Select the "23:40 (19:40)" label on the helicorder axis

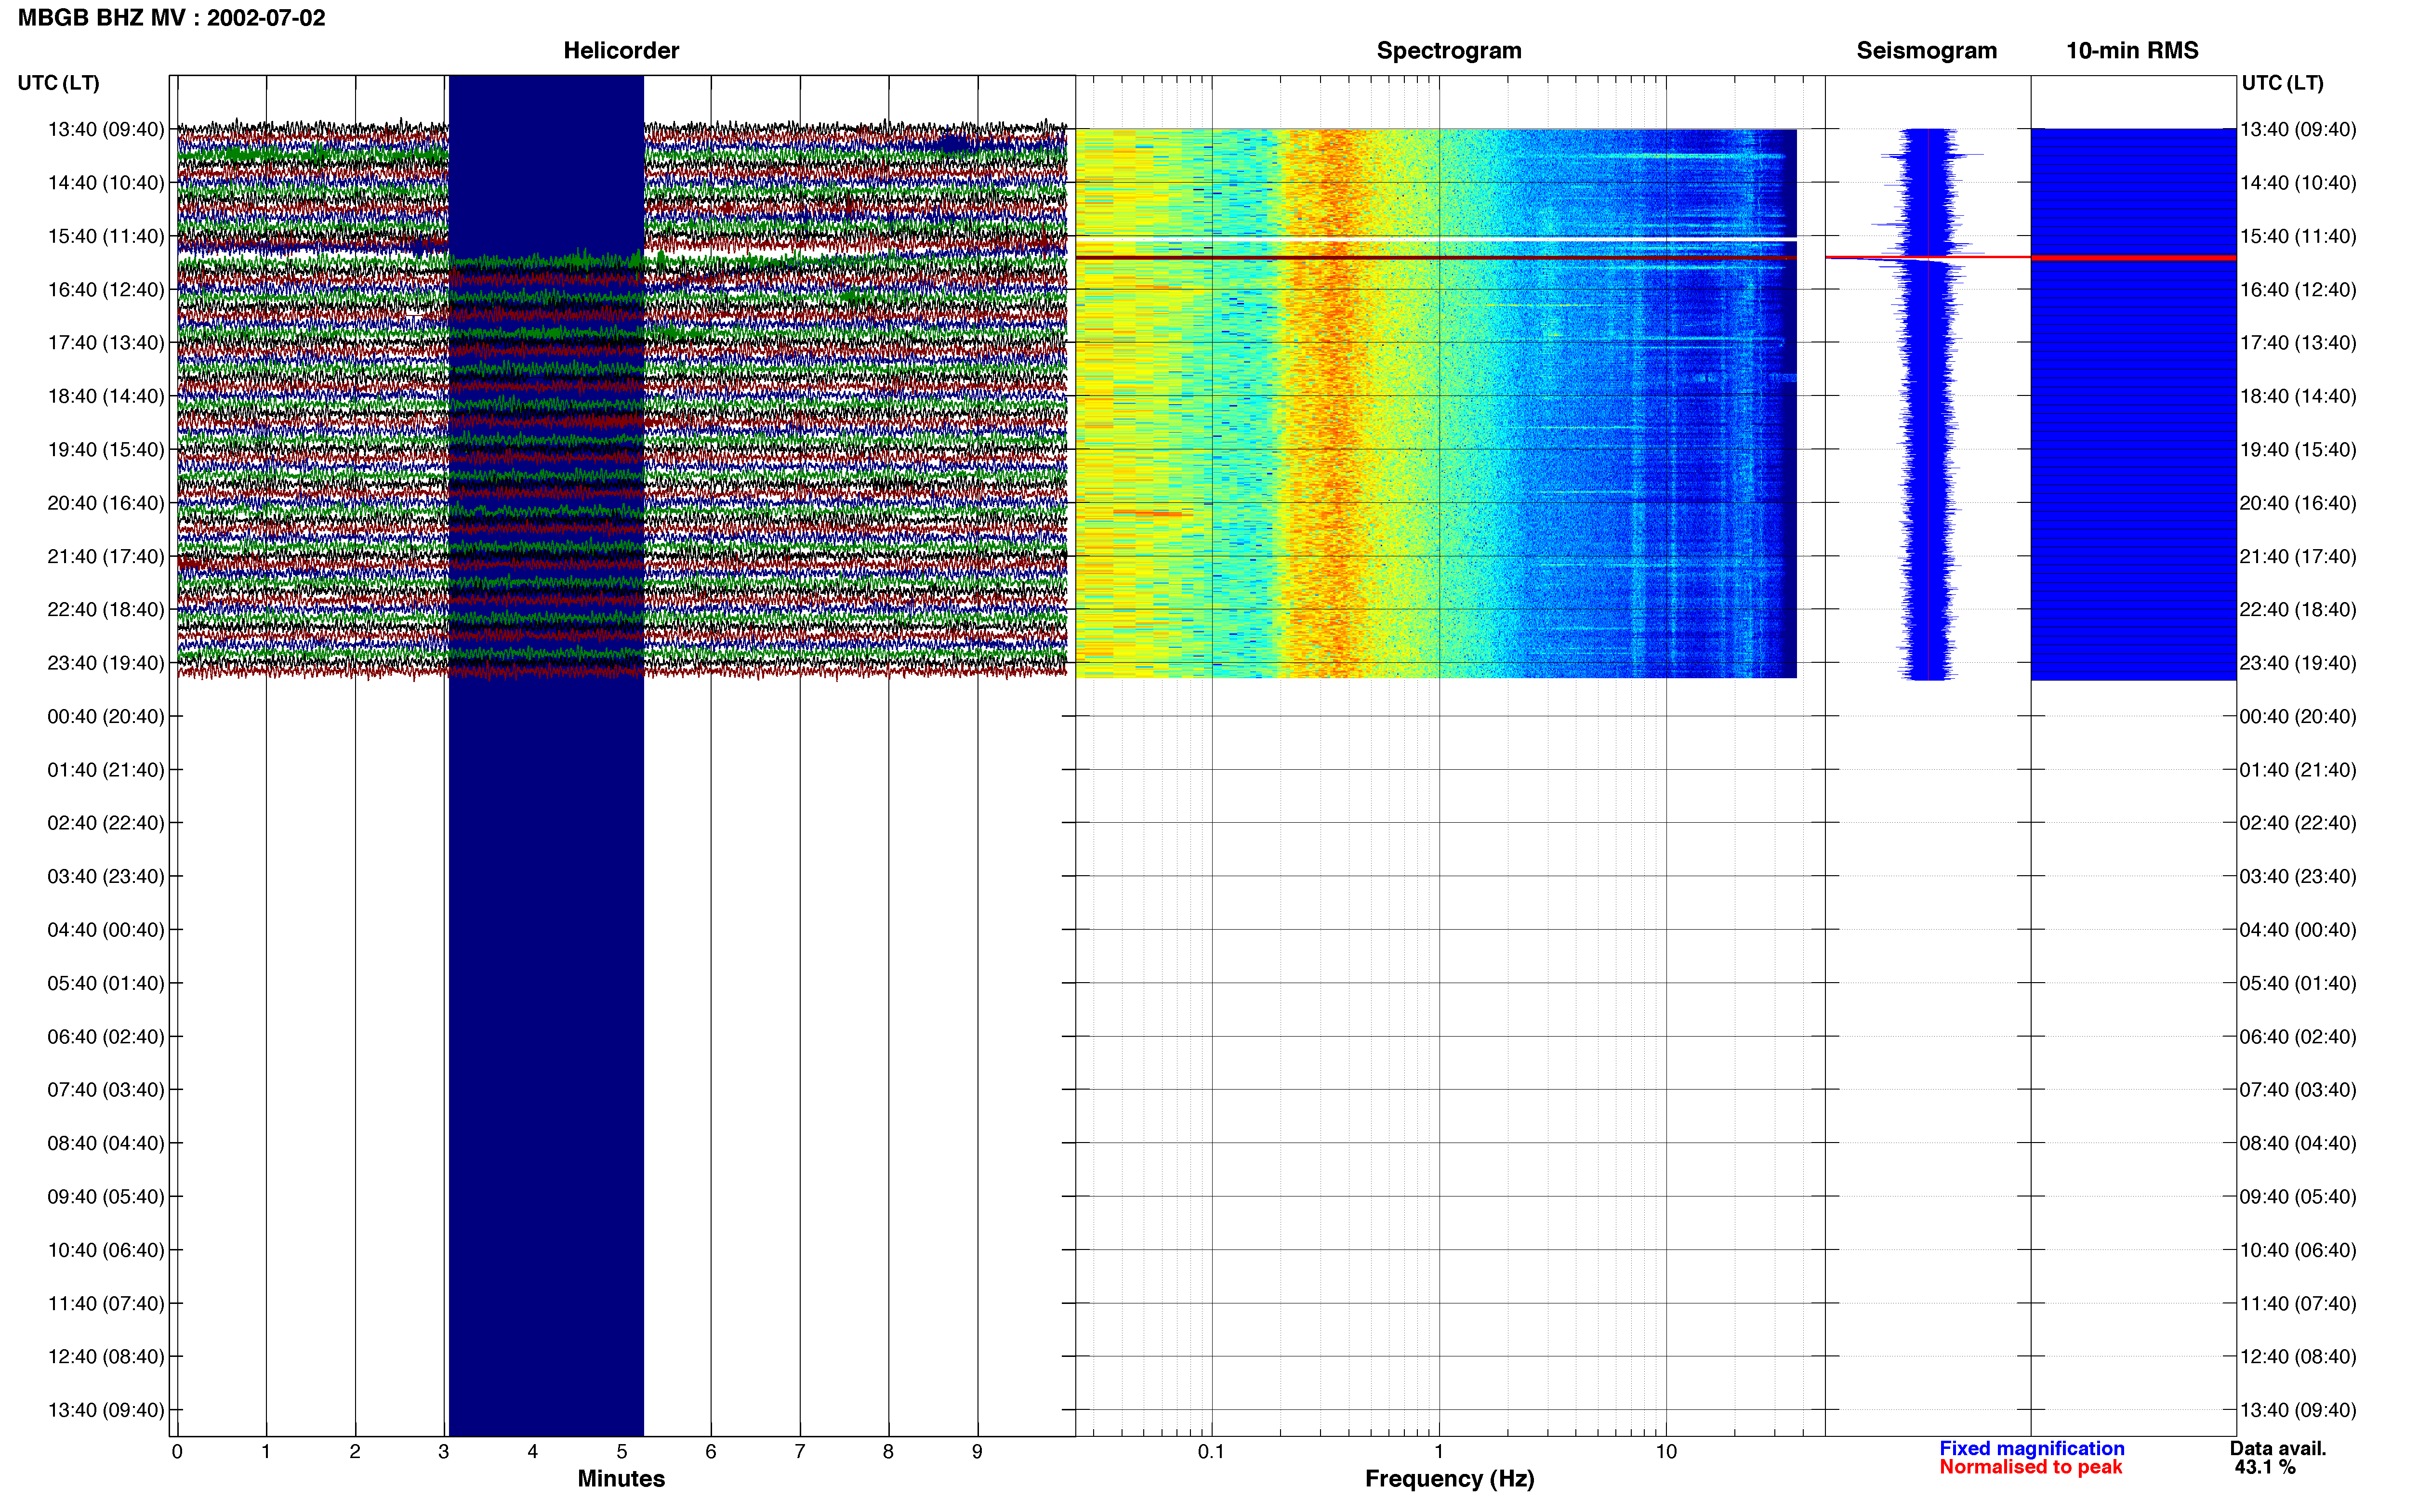click(106, 663)
